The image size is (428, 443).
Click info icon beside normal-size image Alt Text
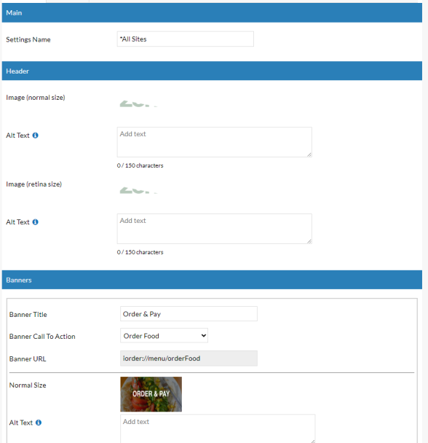(x=35, y=136)
